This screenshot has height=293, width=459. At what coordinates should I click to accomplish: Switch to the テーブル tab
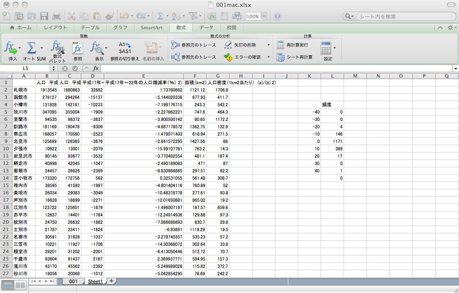coord(90,28)
